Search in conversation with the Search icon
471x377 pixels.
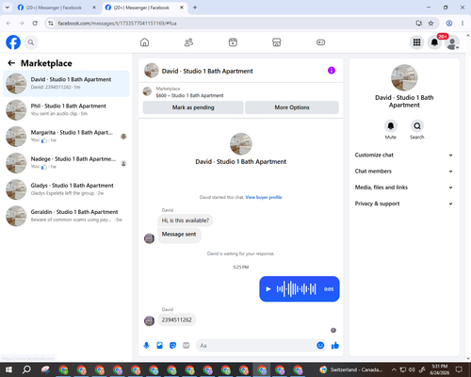click(x=417, y=126)
